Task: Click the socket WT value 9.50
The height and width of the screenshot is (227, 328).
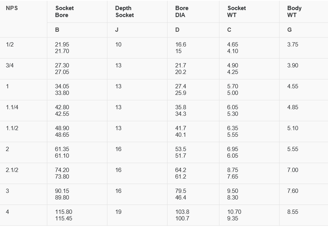Action: (x=233, y=191)
